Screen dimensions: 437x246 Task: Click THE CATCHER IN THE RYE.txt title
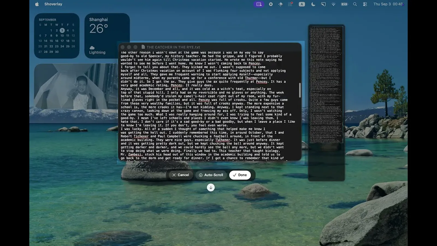(173, 47)
